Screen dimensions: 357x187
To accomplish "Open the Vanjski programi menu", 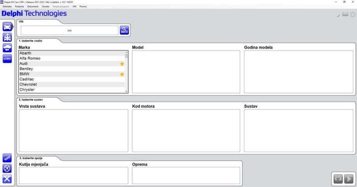I will coord(61,6).
